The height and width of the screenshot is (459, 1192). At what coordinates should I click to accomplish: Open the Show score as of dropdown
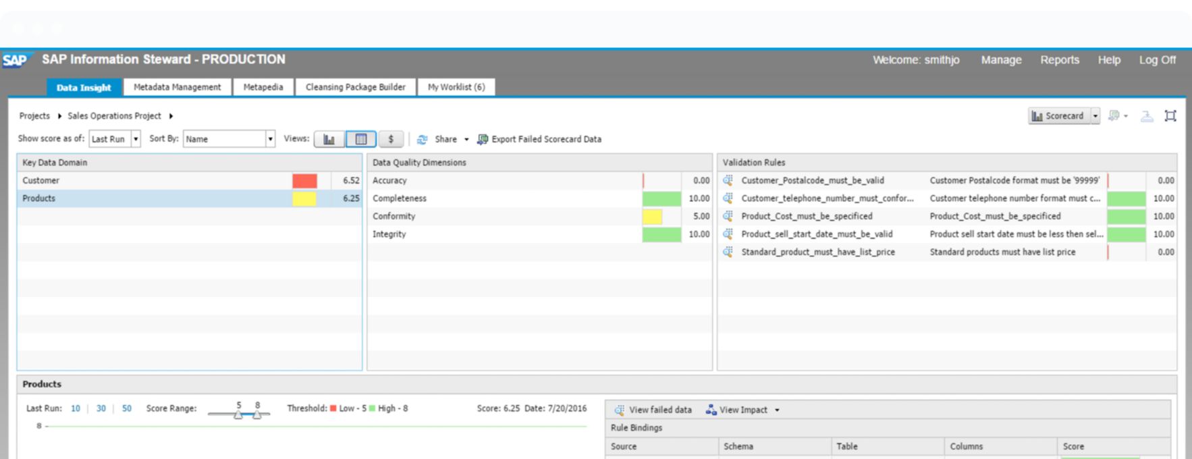136,139
